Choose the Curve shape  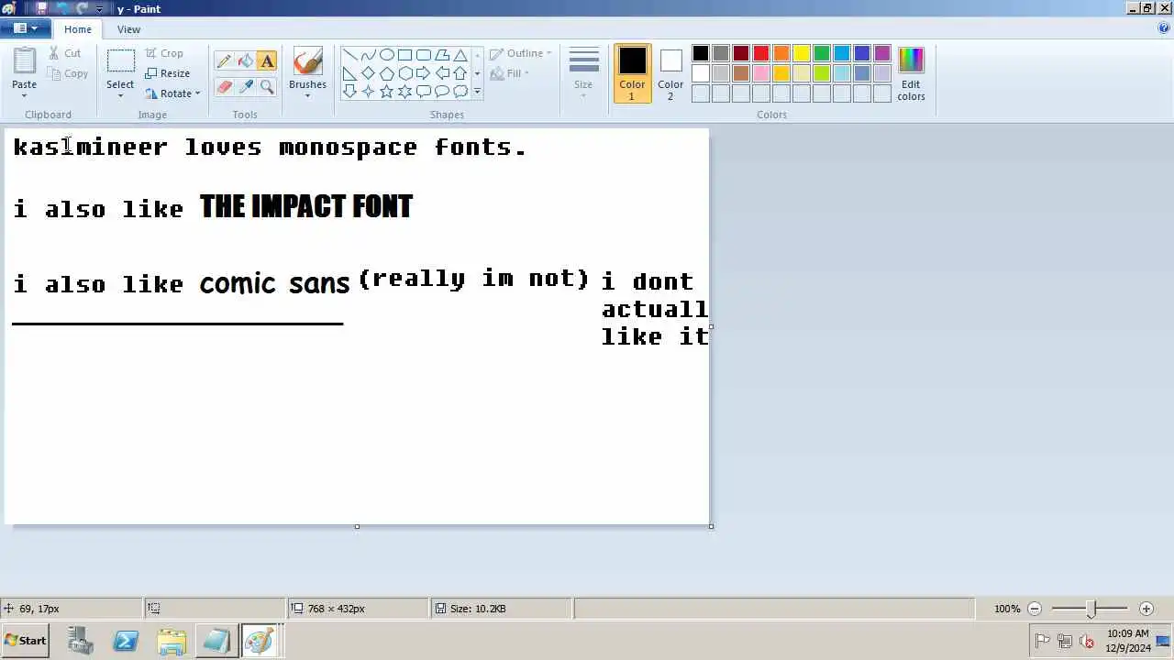(x=368, y=55)
